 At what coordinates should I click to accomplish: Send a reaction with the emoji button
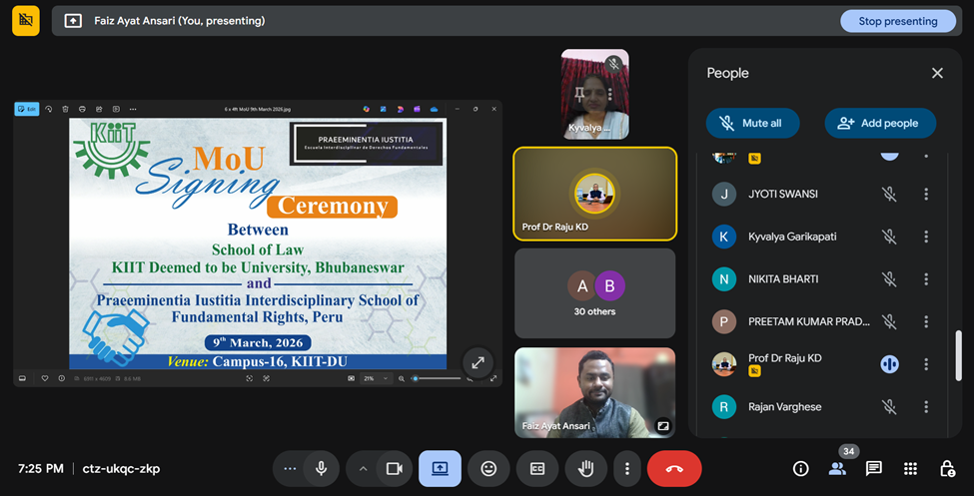(x=488, y=469)
